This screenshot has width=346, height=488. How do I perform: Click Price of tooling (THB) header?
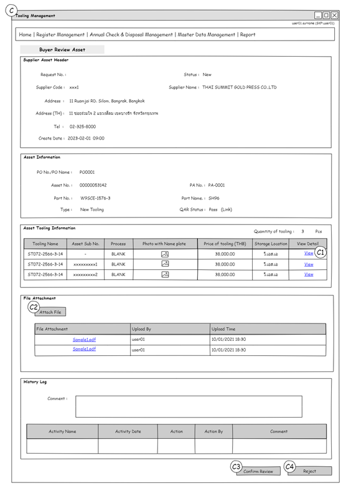point(225,244)
